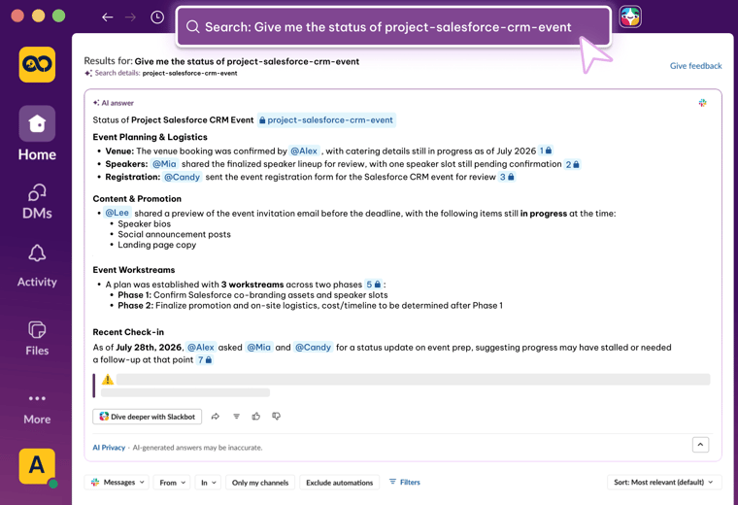This screenshot has height=505, width=738.
Task: Click Give feedback link
Action: [695, 66]
